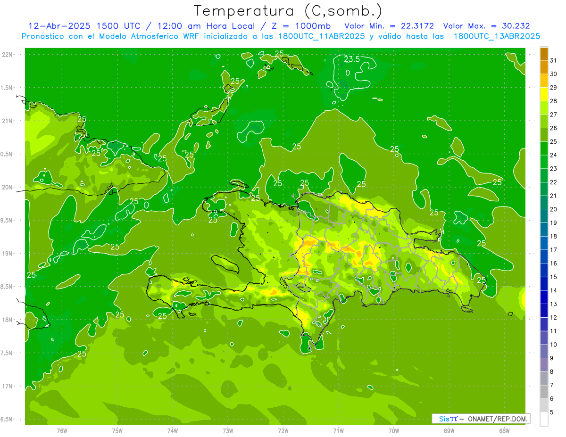The height and width of the screenshot is (437, 566).
Task: Click the blue colorbar swatch between 15 and 16
Action: [544, 270]
